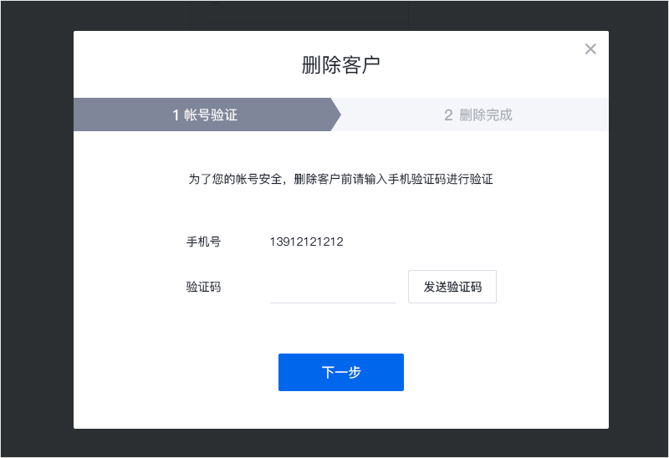Click the phone number 13912121212
The width and height of the screenshot is (669, 458).
(306, 242)
